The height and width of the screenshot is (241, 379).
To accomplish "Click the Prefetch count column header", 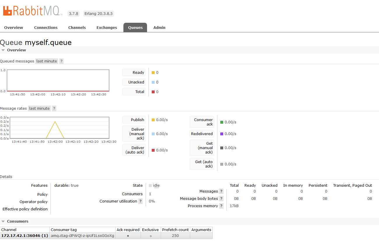I will [x=175, y=230].
